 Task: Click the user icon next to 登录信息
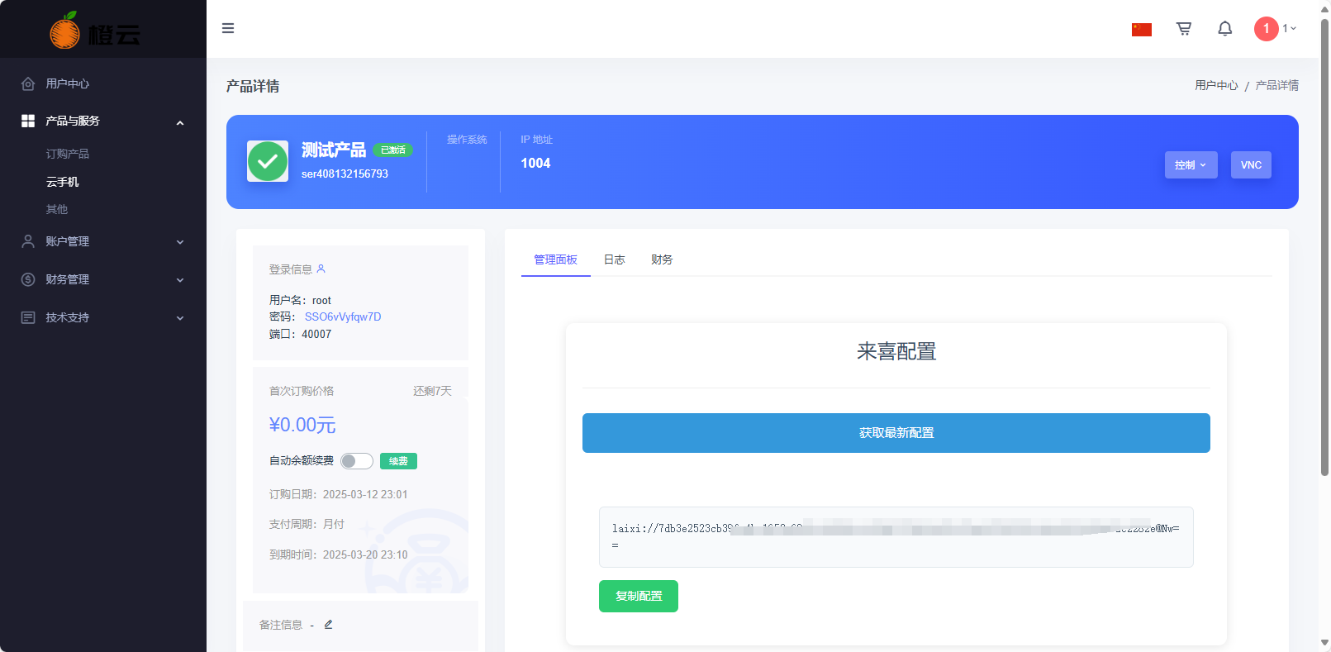pos(321,269)
